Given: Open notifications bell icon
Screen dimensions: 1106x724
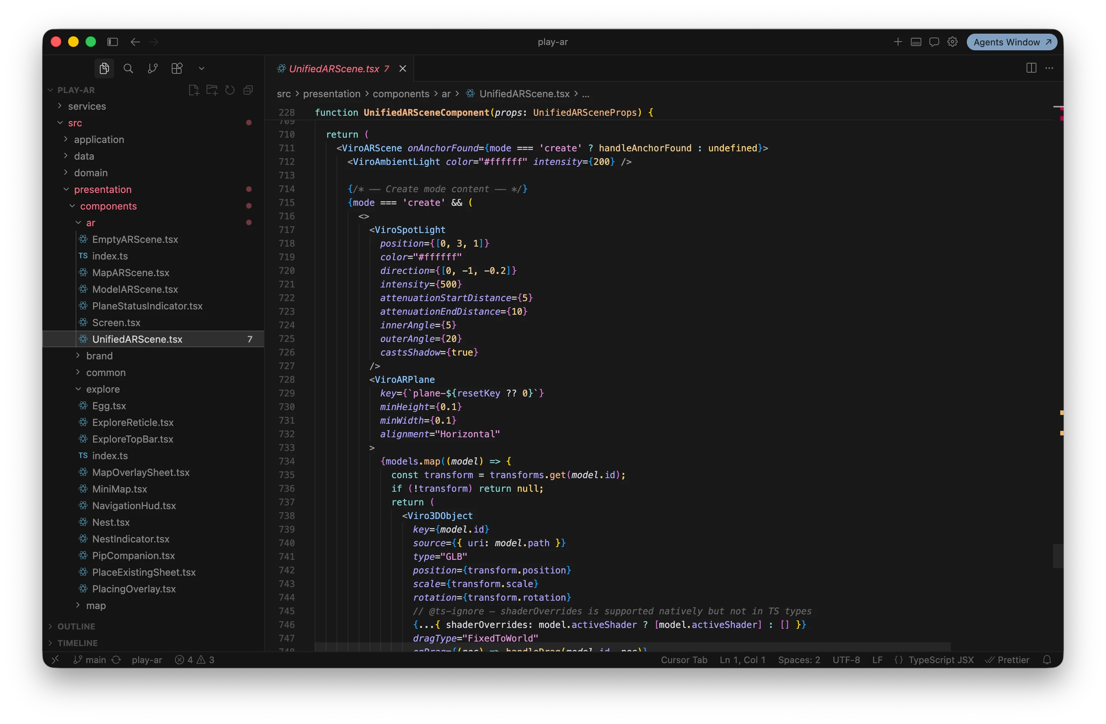Looking at the screenshot, I should pos(1047,660).
